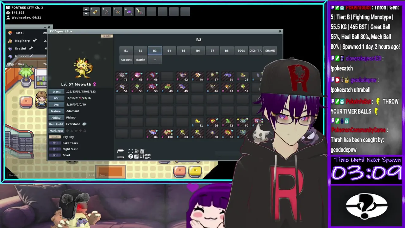Switch to box tab B4
Screen dimensions: 405x228
[x=169, y=51]
